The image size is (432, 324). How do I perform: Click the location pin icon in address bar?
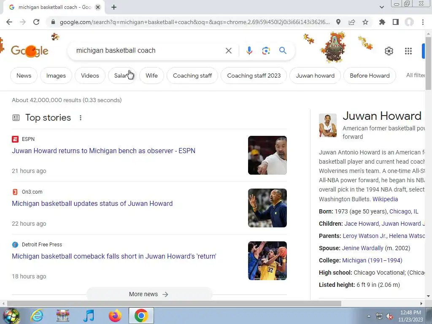(x=338, y=22)
